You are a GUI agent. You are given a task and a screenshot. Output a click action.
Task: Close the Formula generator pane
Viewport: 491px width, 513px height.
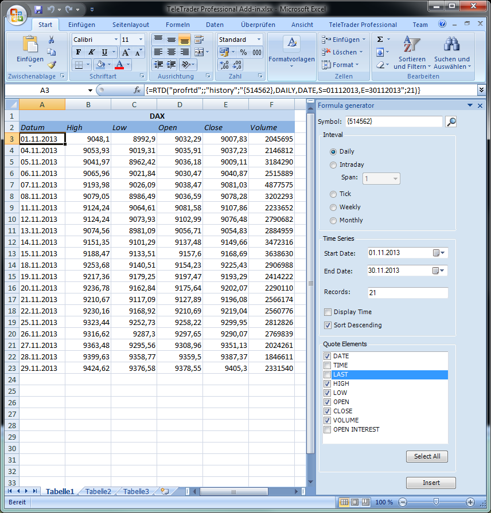click(x=480, y=105)
